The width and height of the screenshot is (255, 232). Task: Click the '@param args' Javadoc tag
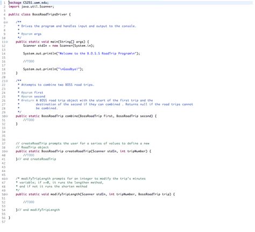(x=31, y=34)
